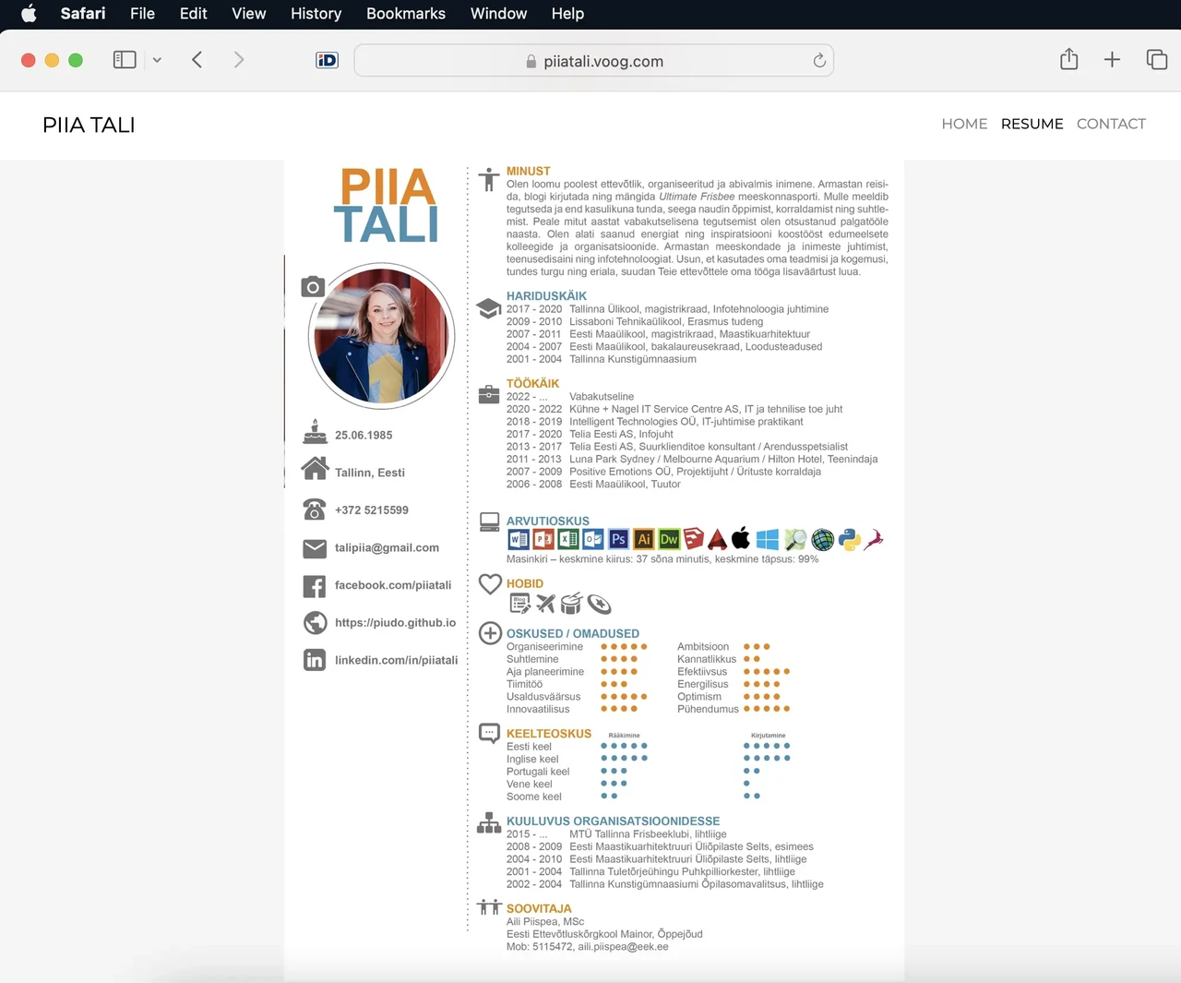
Task: Click the camera icon beside the portrait
Action: [x=314, y=287]
